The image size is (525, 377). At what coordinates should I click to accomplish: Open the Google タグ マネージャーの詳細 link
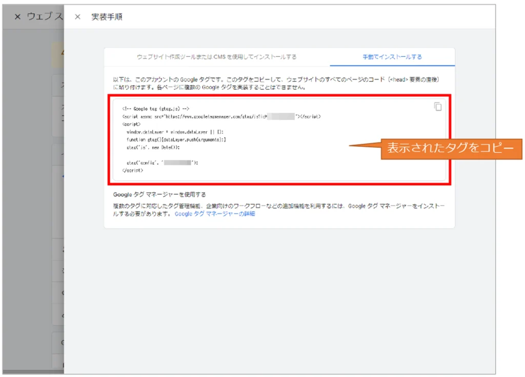click(214, 214)
